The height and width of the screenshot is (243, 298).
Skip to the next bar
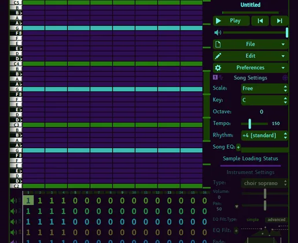click(x=279, y=21)
